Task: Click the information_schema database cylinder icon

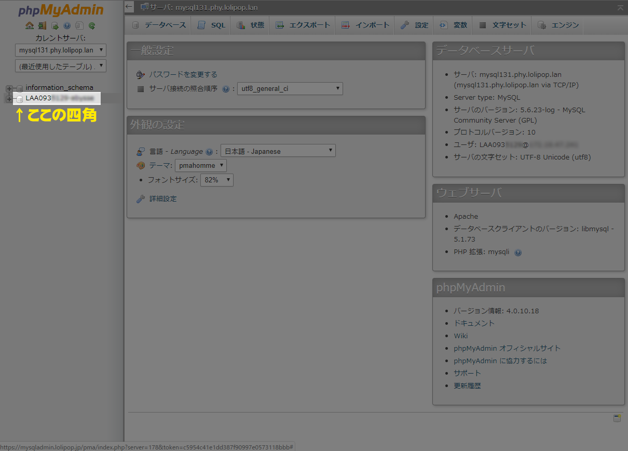Action: (20, 88)
